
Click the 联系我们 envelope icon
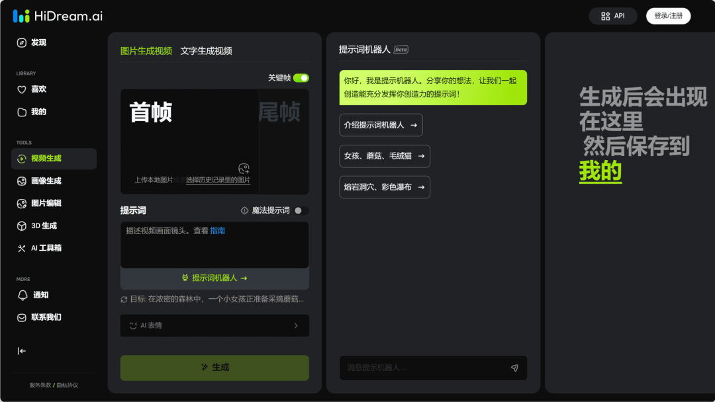(21, 317)
